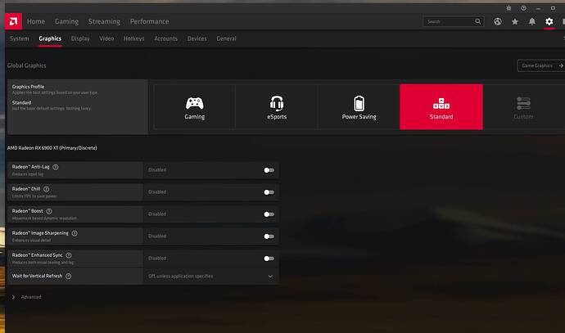Select the Gaming profile tile

pyautogui.click(x=195, y=107)
